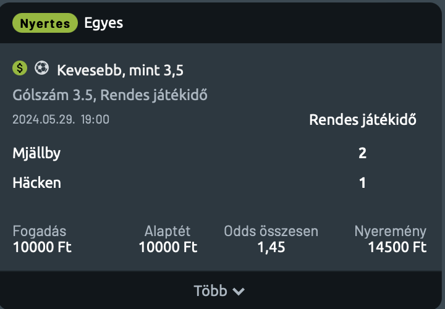Click the Odds összesen 1,45 value
Screen dimensions: 445x309
[x=271, y=247]
